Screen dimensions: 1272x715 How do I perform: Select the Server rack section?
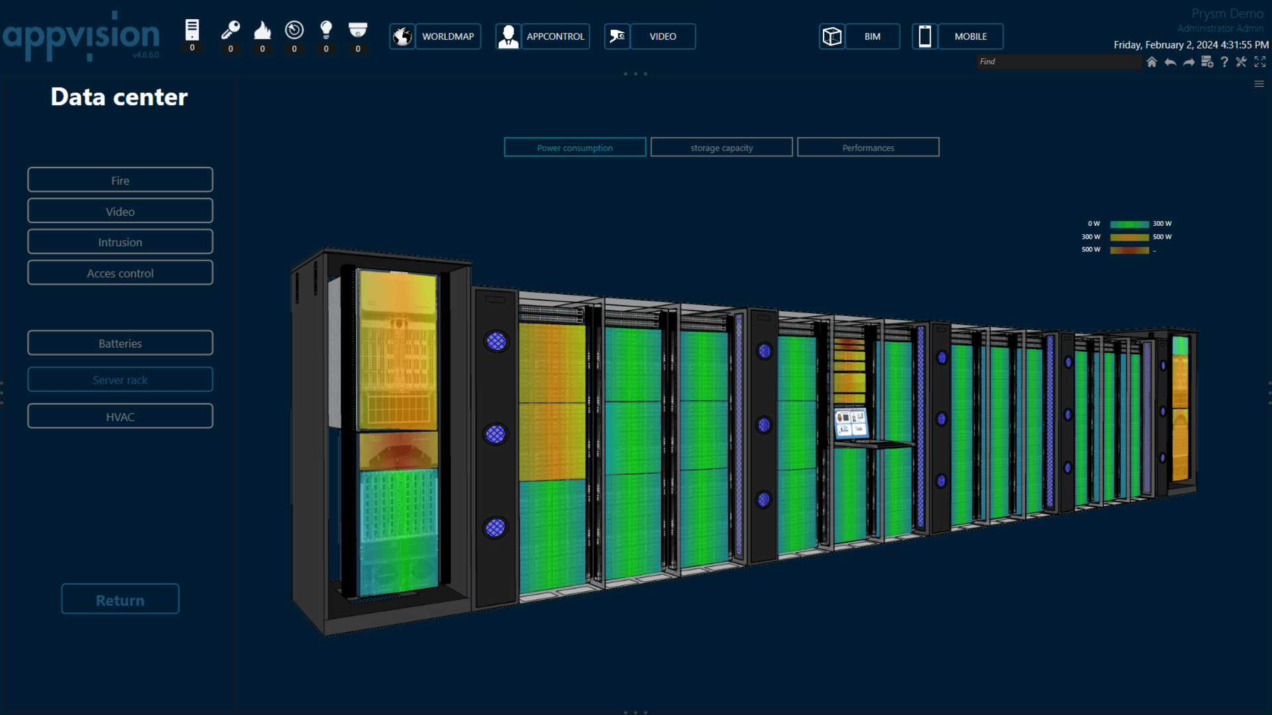coord(120,379)
